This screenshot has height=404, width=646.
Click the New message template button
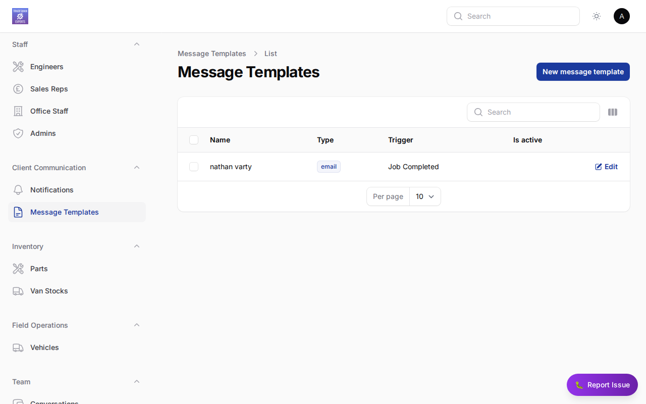583,72
